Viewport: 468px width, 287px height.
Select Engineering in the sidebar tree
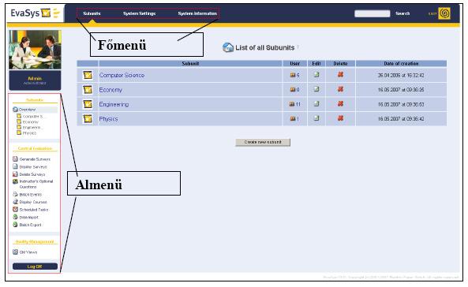(33, 128)
